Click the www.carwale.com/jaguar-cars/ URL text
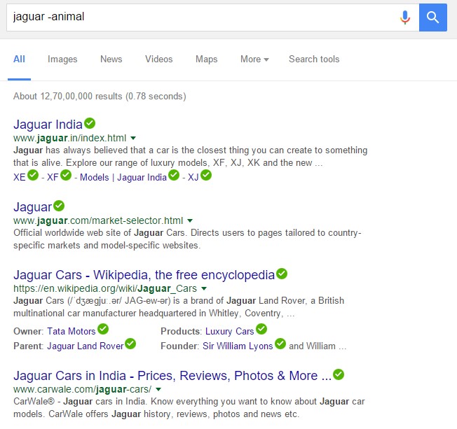Image resolution: width=457 pixels, height=429 pixels. [83, 389]
